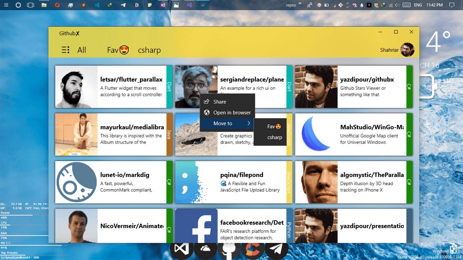Viewport: 463px width, 260px height.
Task: Choose Open in browser in the context menu
Action: point(227,113)
